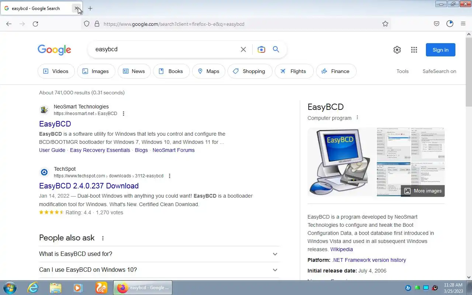Click SafeSearch on setting
The image size is (472, 295).
pyautogui.click(x=440, y=71)
